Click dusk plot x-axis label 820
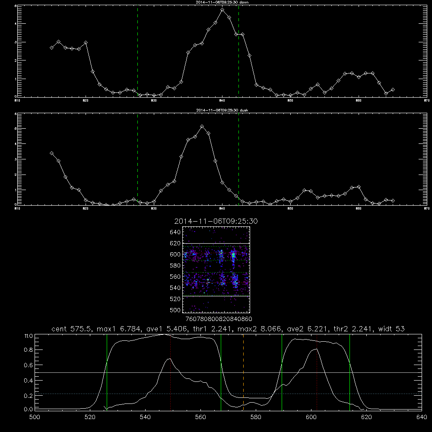The width and height of the screenshot is (432, 432). pyautogui.click(x=86, y=209)
